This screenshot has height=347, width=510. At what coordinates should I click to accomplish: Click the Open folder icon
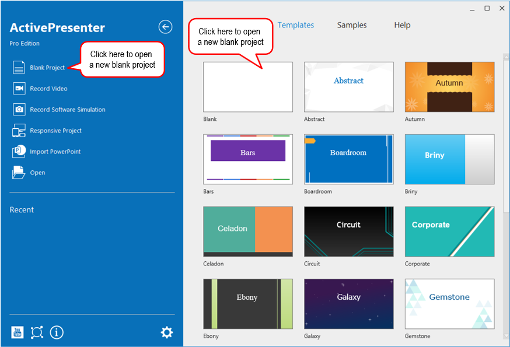(x=19, y=173)
